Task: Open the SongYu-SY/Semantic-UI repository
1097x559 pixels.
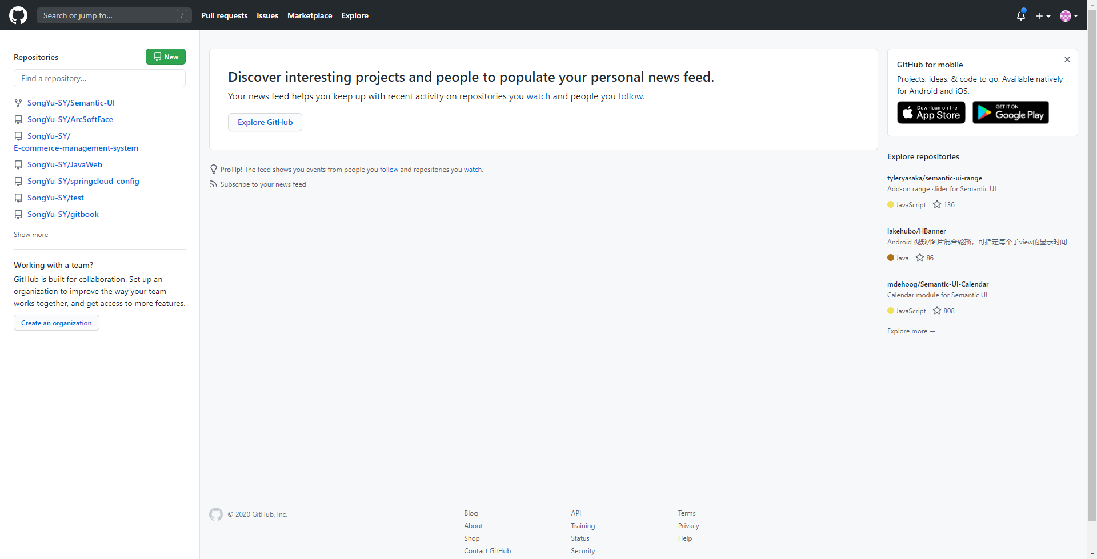Action: point(71,103)
